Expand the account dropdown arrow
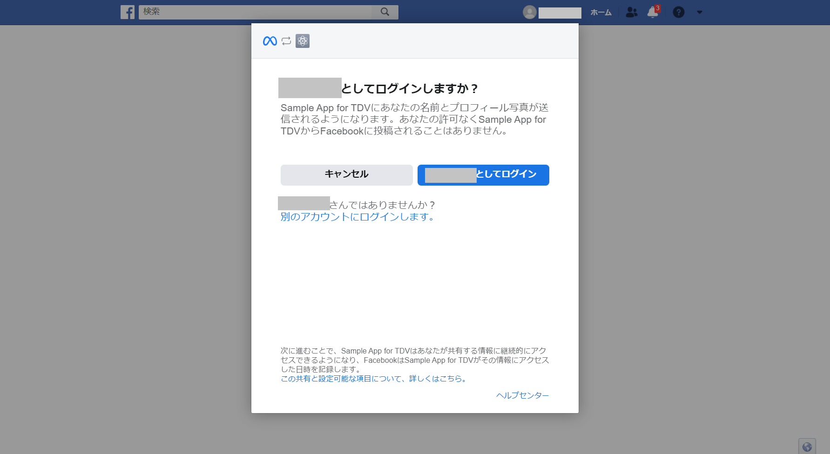Image resolution: width=830 pixels, height=454 pixels. (x=700, y=13)
